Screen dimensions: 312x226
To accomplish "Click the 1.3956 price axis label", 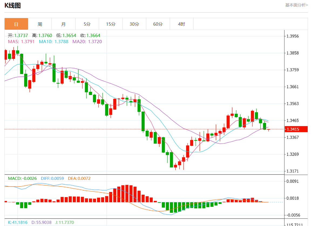I will [293, 36].
